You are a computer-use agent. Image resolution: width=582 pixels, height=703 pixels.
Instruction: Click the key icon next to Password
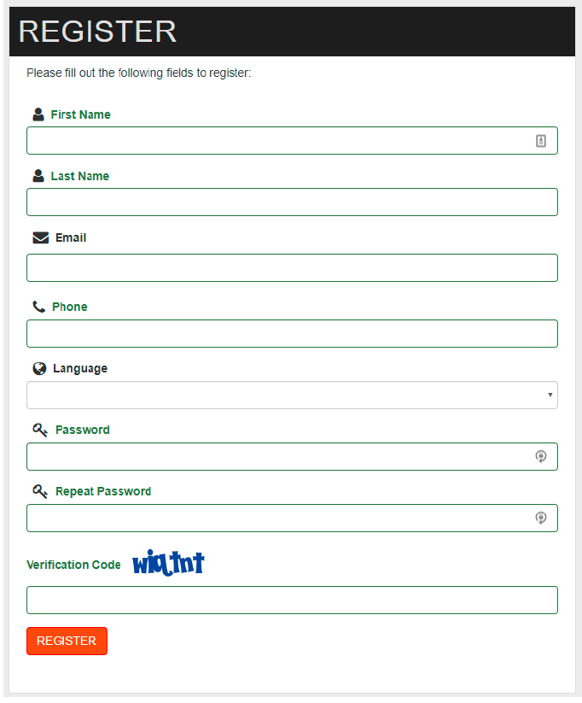point(40,430)
